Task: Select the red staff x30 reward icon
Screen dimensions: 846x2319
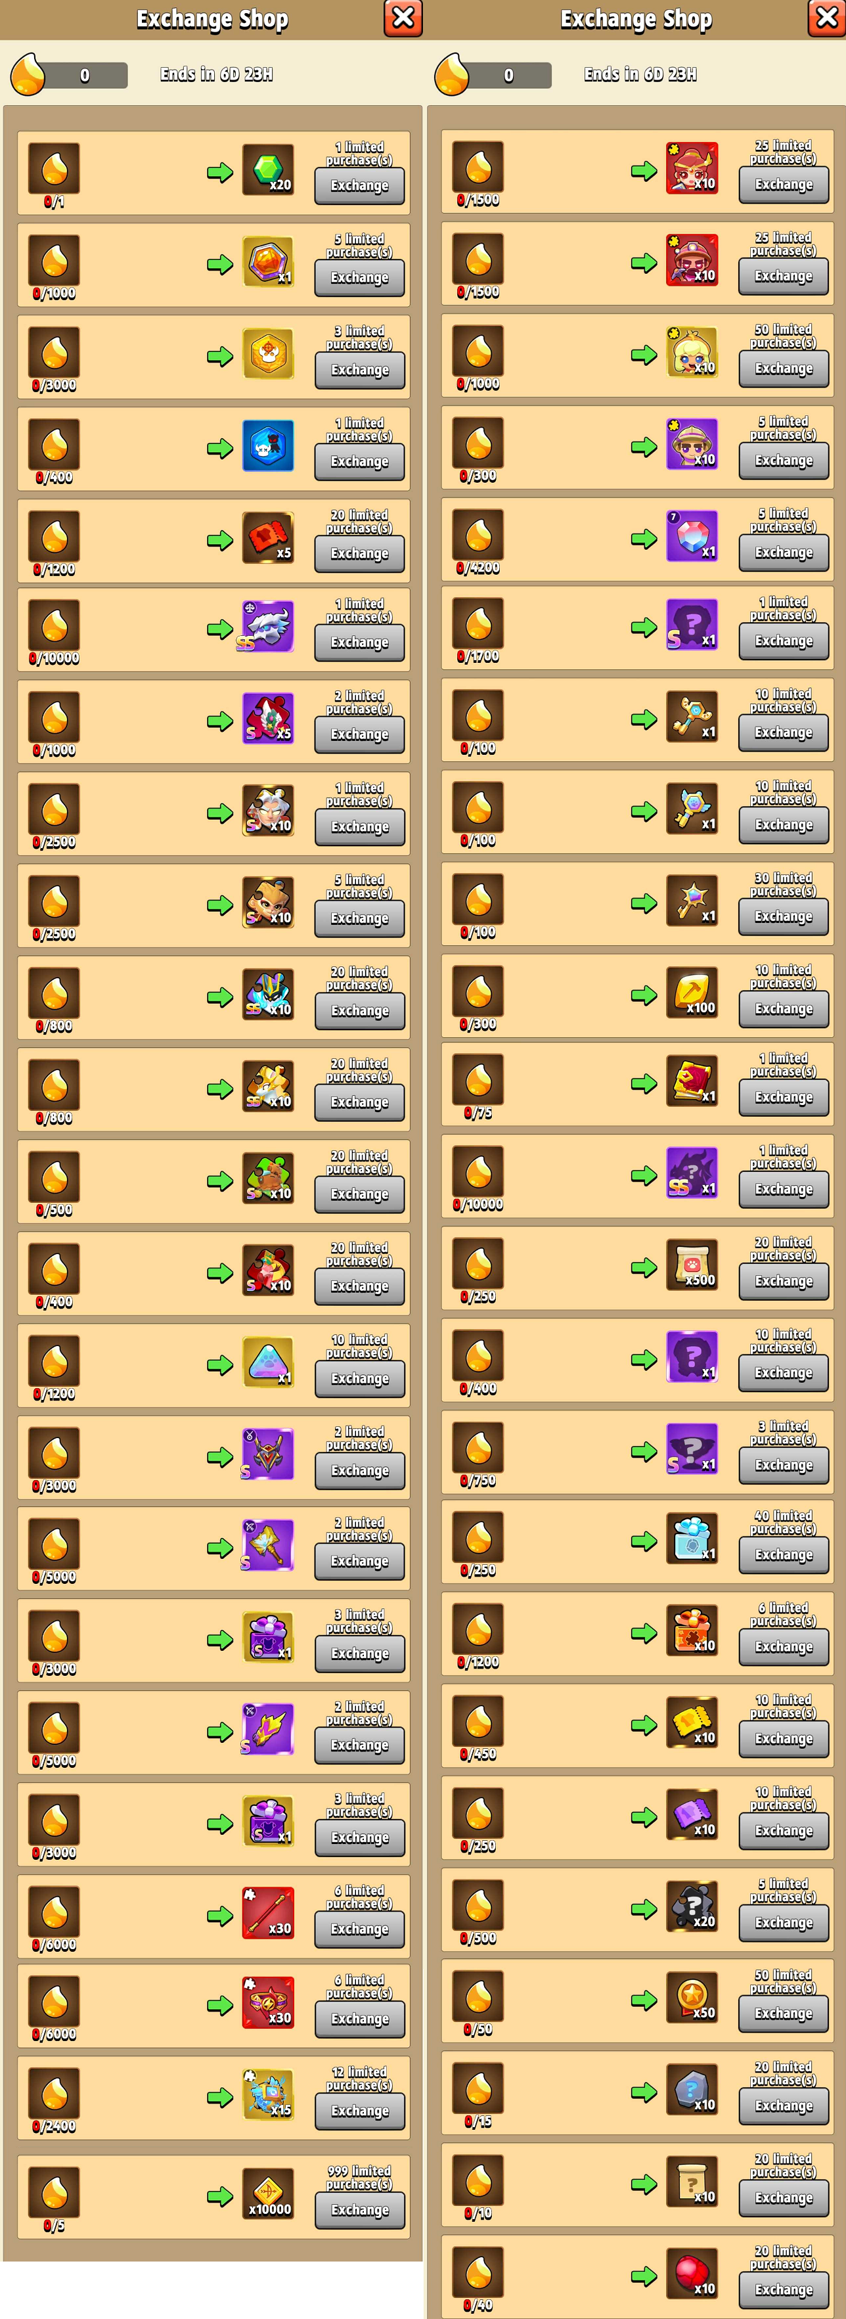Action: click(x=268, y=1913)
